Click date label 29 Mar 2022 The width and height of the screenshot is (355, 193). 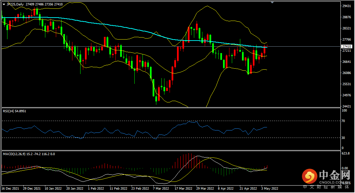tap(205, 189)
